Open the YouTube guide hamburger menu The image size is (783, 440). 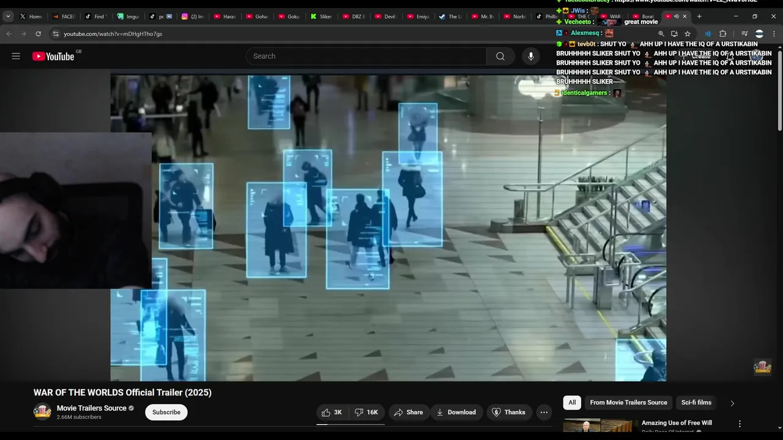[16, 56]
